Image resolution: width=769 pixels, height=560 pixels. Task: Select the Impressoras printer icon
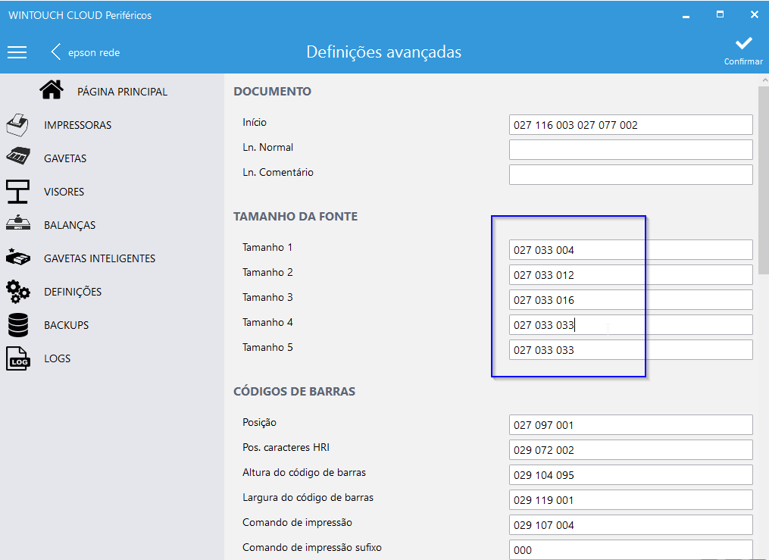(18, 125)
